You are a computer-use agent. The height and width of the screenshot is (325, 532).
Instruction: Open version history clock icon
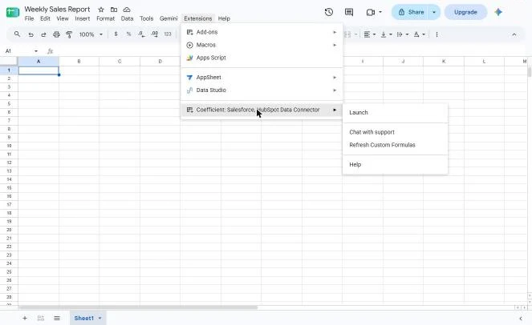coord(328,12)
